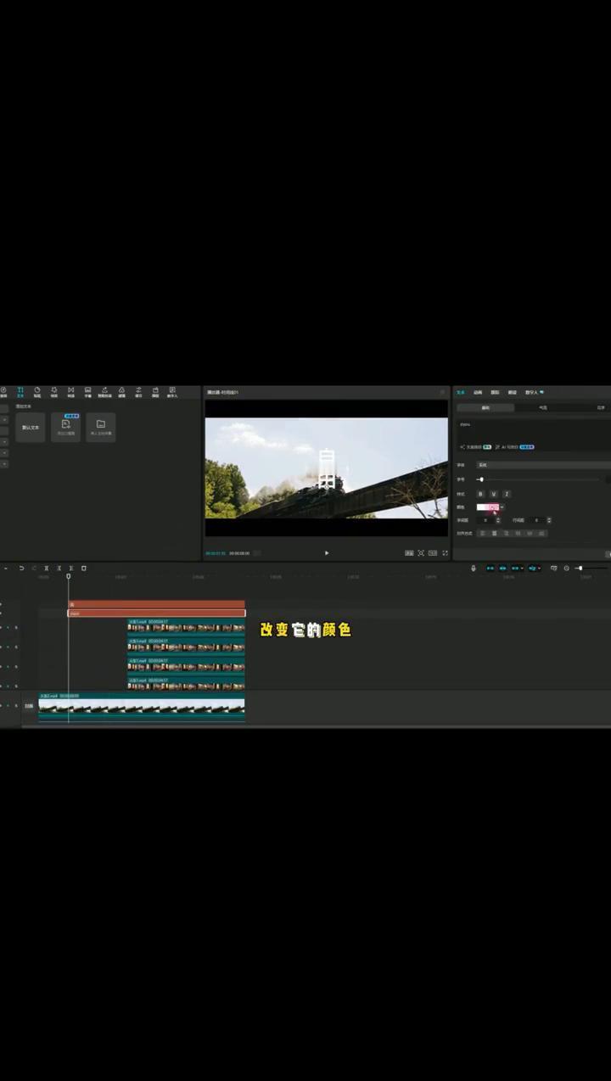Open the Effects tab in top toolbar
The image size is (611, 1081).
click(x=54, y=392)
